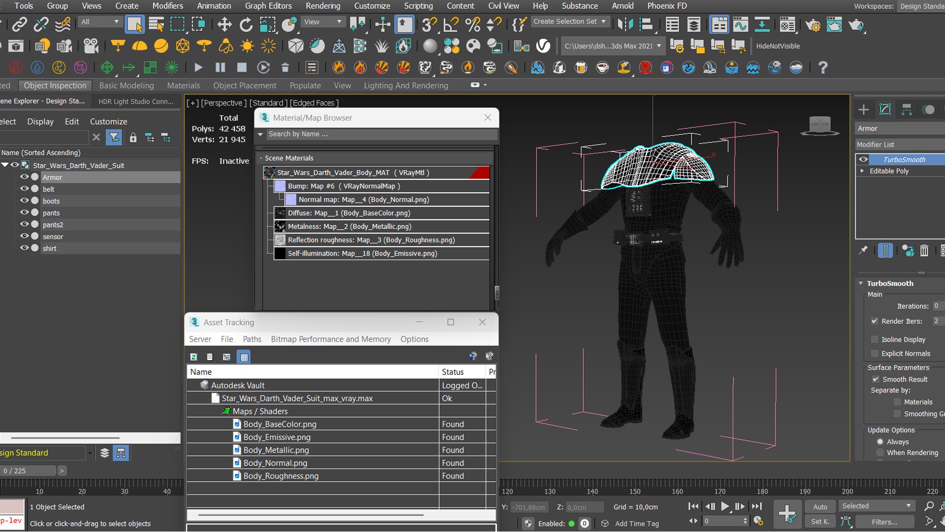Uncheck the Smooth Result checkbox

coord(876,379)
